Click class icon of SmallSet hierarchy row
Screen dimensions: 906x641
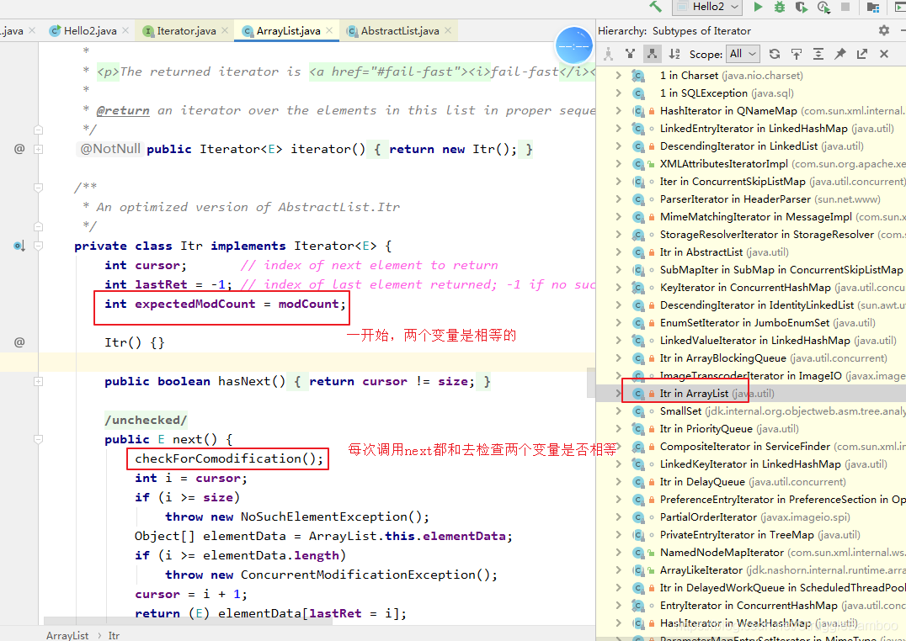click(x=638, y=411)
